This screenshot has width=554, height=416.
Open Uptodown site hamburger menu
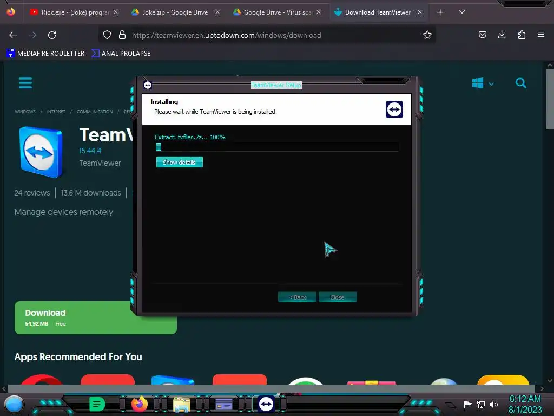tap(25, 83)
